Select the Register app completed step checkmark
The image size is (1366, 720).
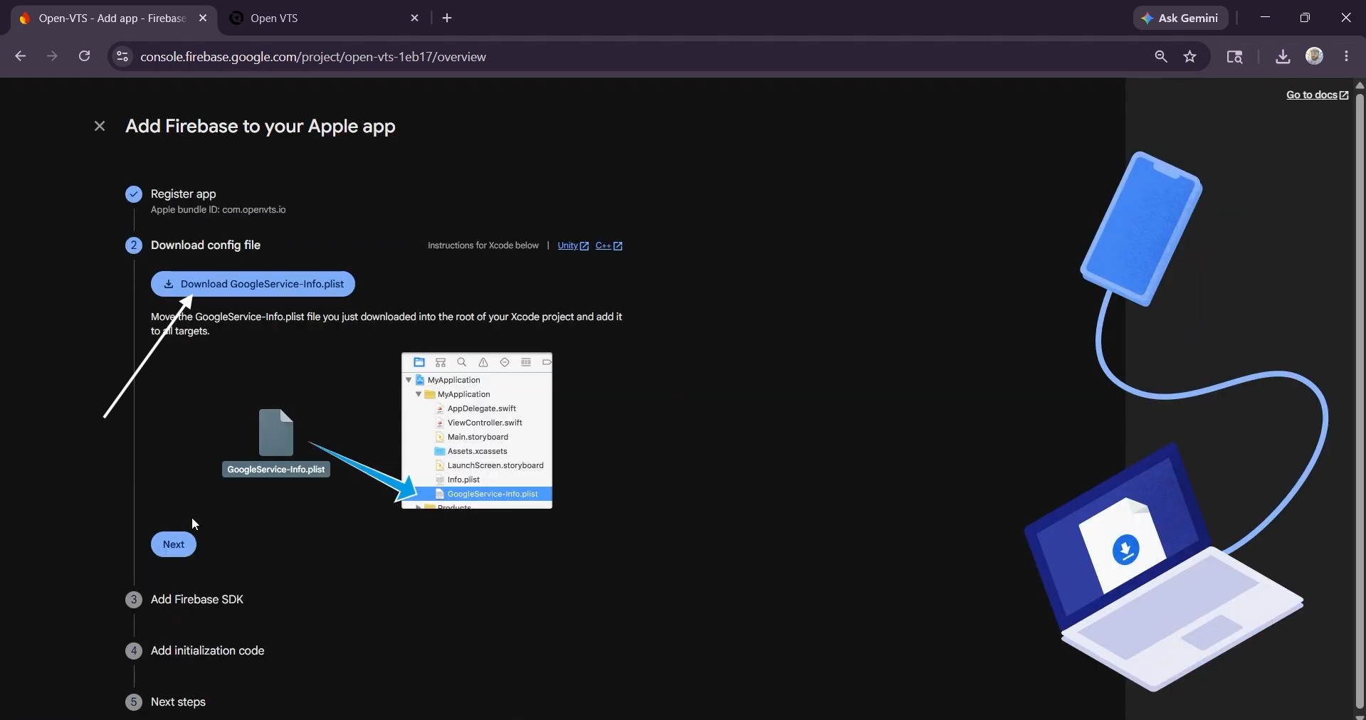[x=134, y=194]
